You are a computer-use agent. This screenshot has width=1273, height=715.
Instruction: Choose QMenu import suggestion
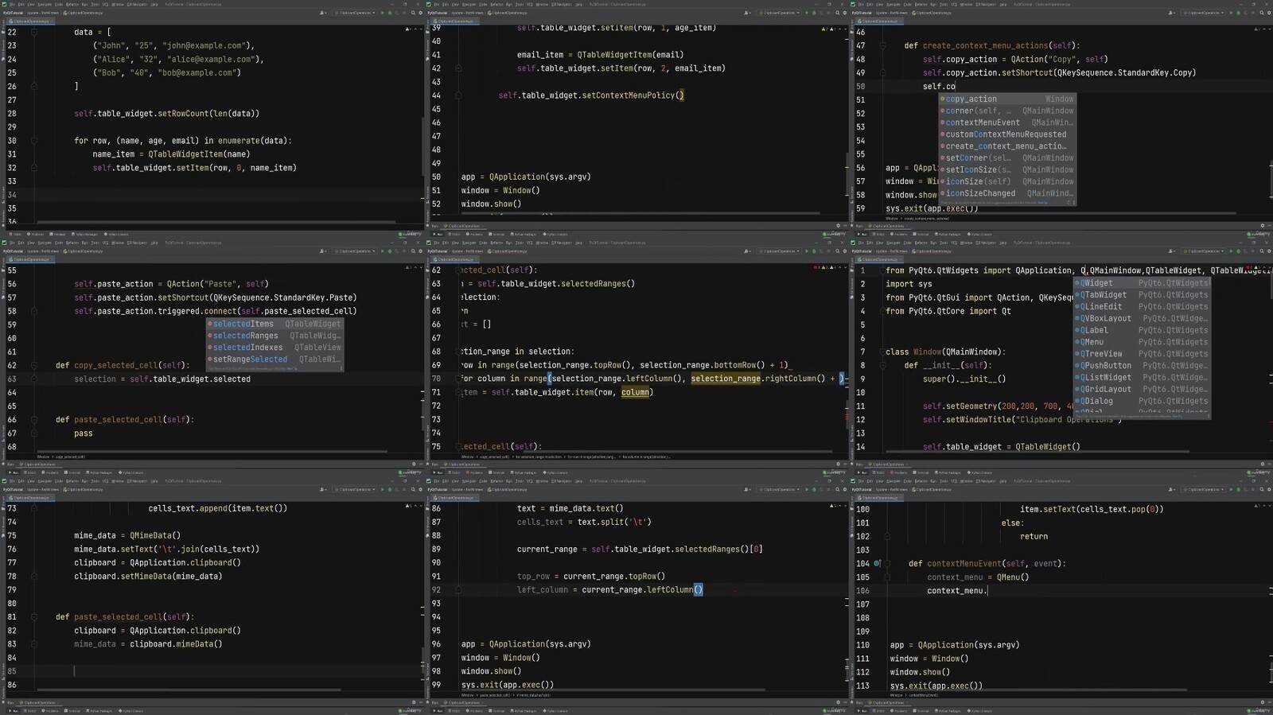1143,342
